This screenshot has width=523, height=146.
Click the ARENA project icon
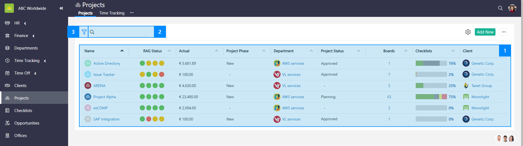tap(88, 86)
